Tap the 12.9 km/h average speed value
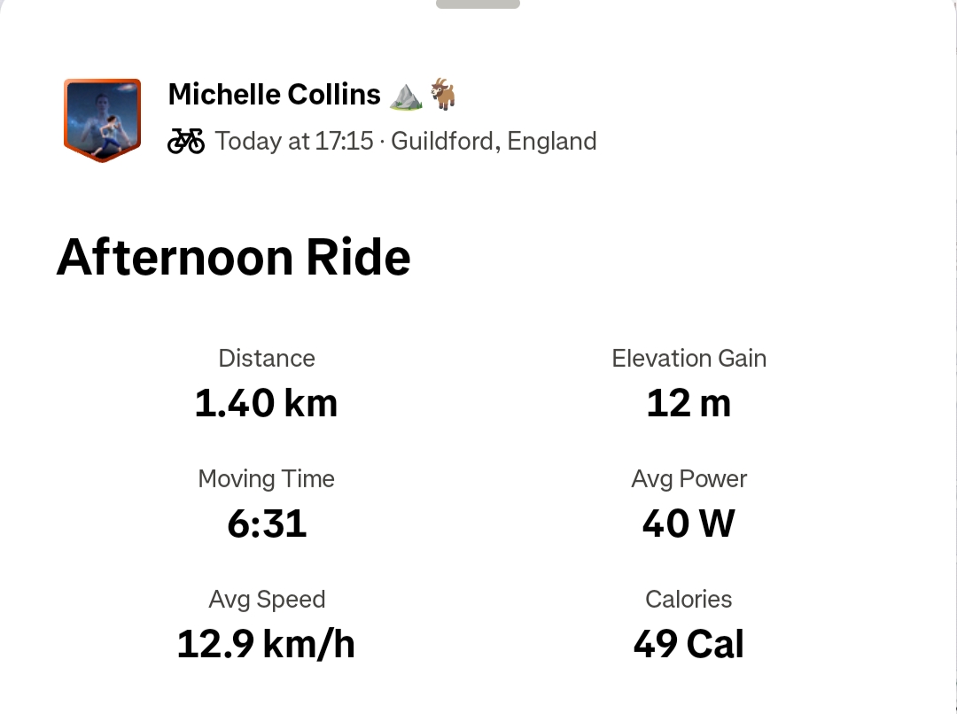Screen dimensions: 957x714 coord(267,645)
